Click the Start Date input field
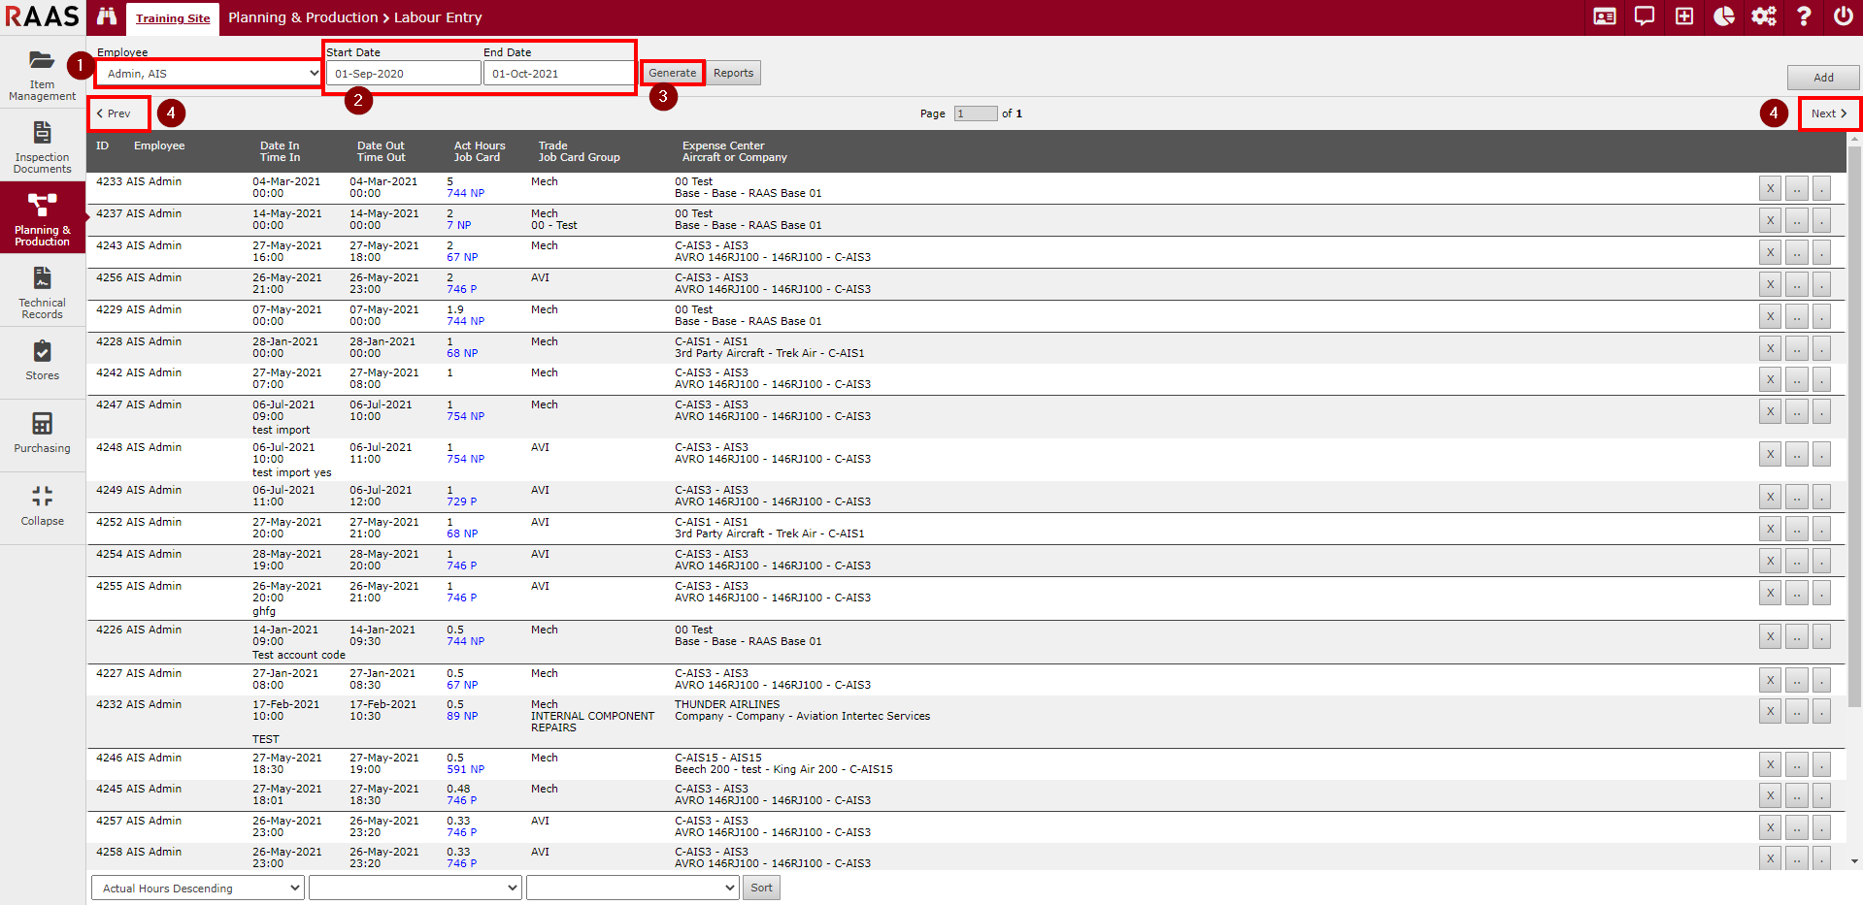This screenshot has height=905, width=1863. tap(403, 74)
